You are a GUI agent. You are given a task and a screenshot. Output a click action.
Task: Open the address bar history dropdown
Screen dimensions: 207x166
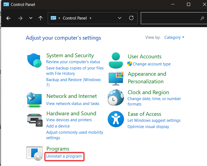pos(120,18)
